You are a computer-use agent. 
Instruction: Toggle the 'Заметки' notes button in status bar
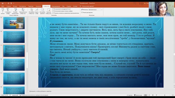(x=130, y=95)
